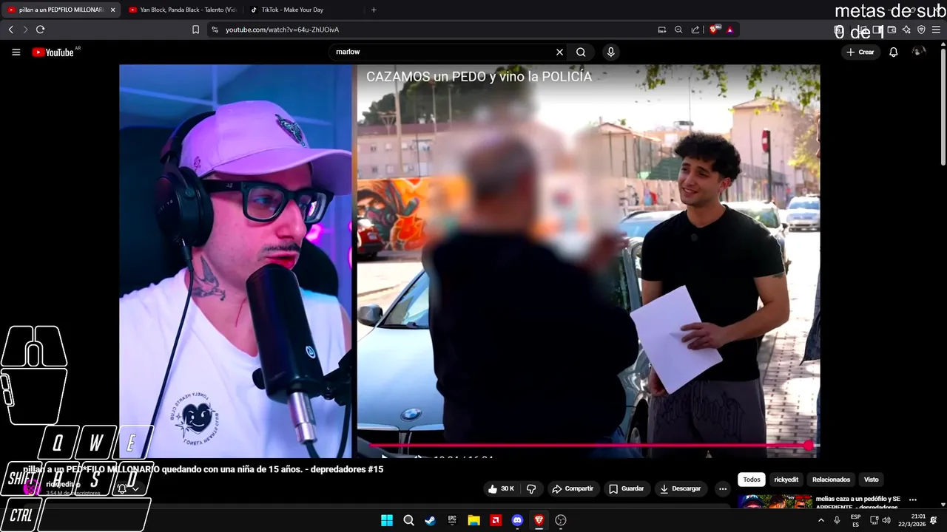Open Brave Shields lion icon

click(715, 30)
